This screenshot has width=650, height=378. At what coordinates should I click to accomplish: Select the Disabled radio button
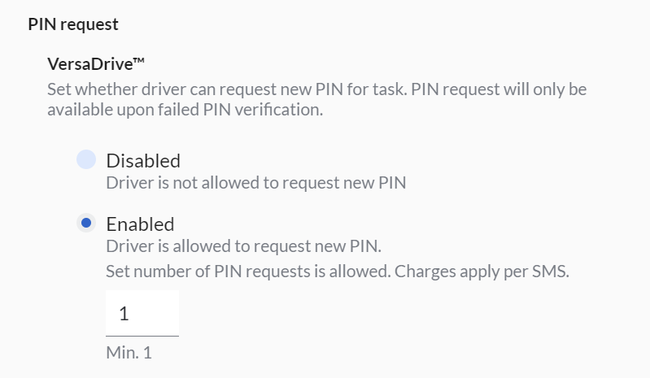[x=86, y=160]
